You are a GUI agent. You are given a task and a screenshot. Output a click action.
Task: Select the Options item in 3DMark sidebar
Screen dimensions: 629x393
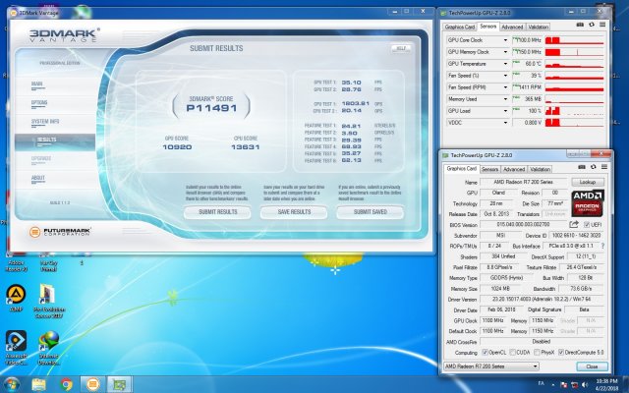tap(39, 102)
